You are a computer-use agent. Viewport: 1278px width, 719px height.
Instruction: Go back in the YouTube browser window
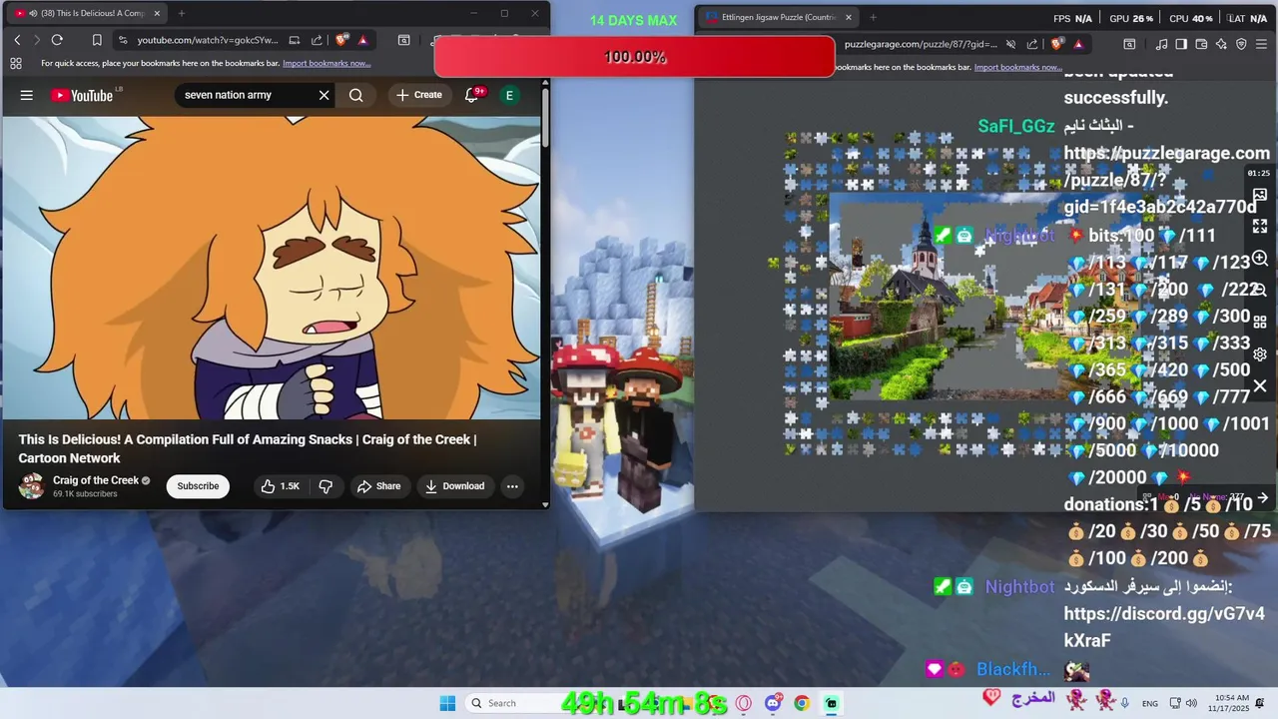[17, 40]
